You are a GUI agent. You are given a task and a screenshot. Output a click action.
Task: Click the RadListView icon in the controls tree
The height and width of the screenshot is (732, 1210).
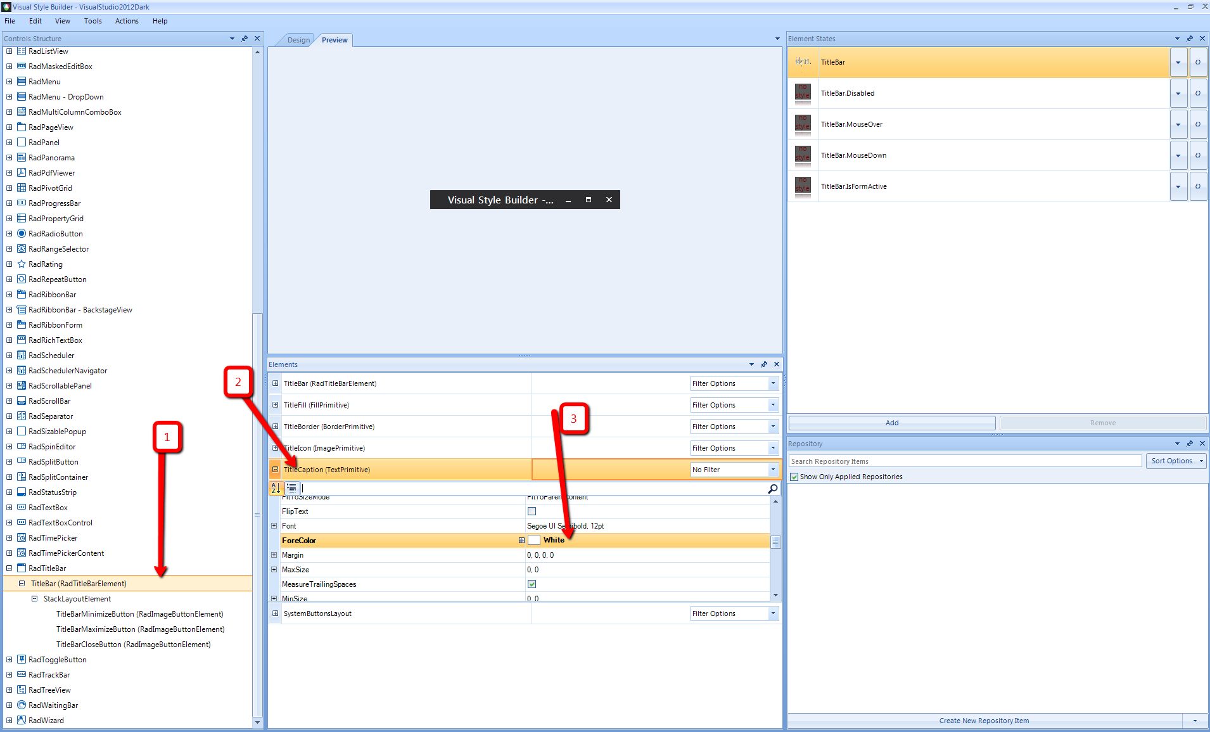point(22,51)
